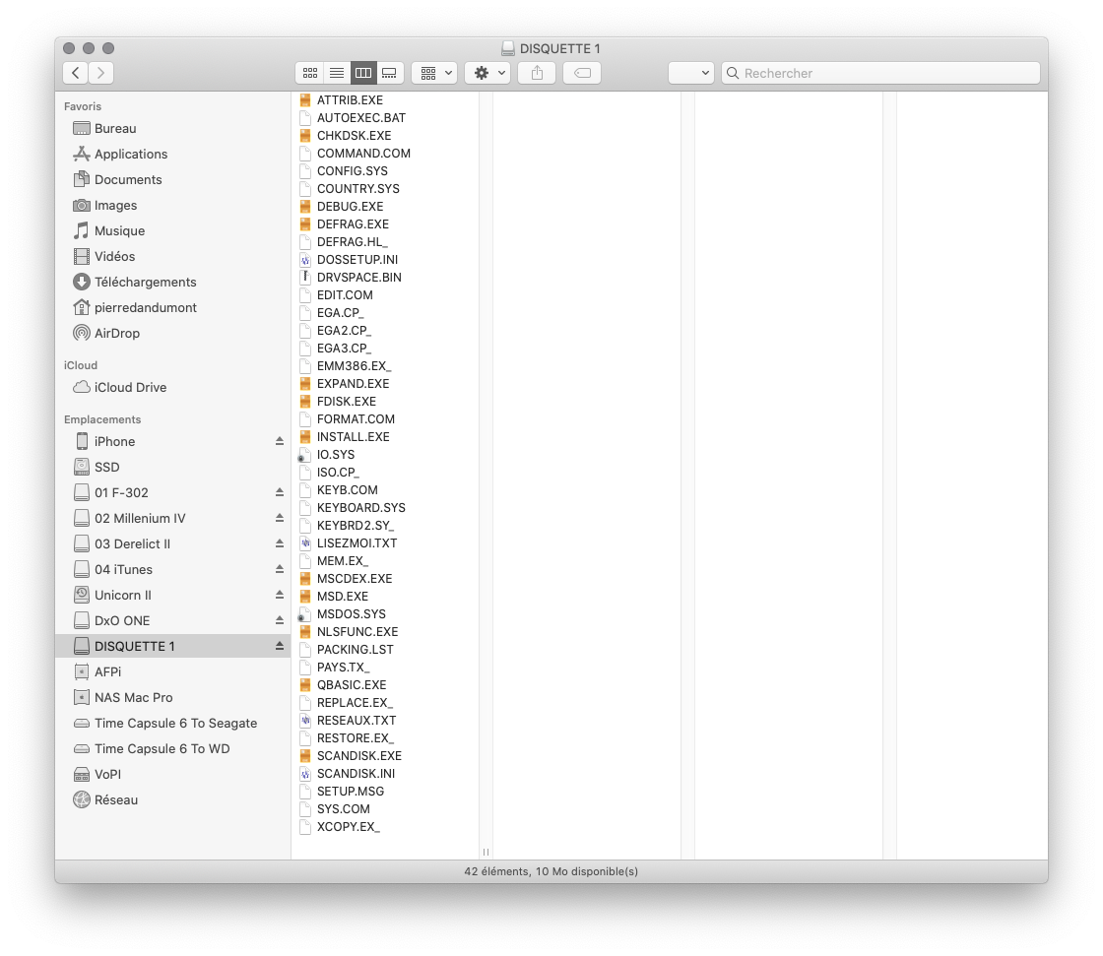Switch to list view

337,73
